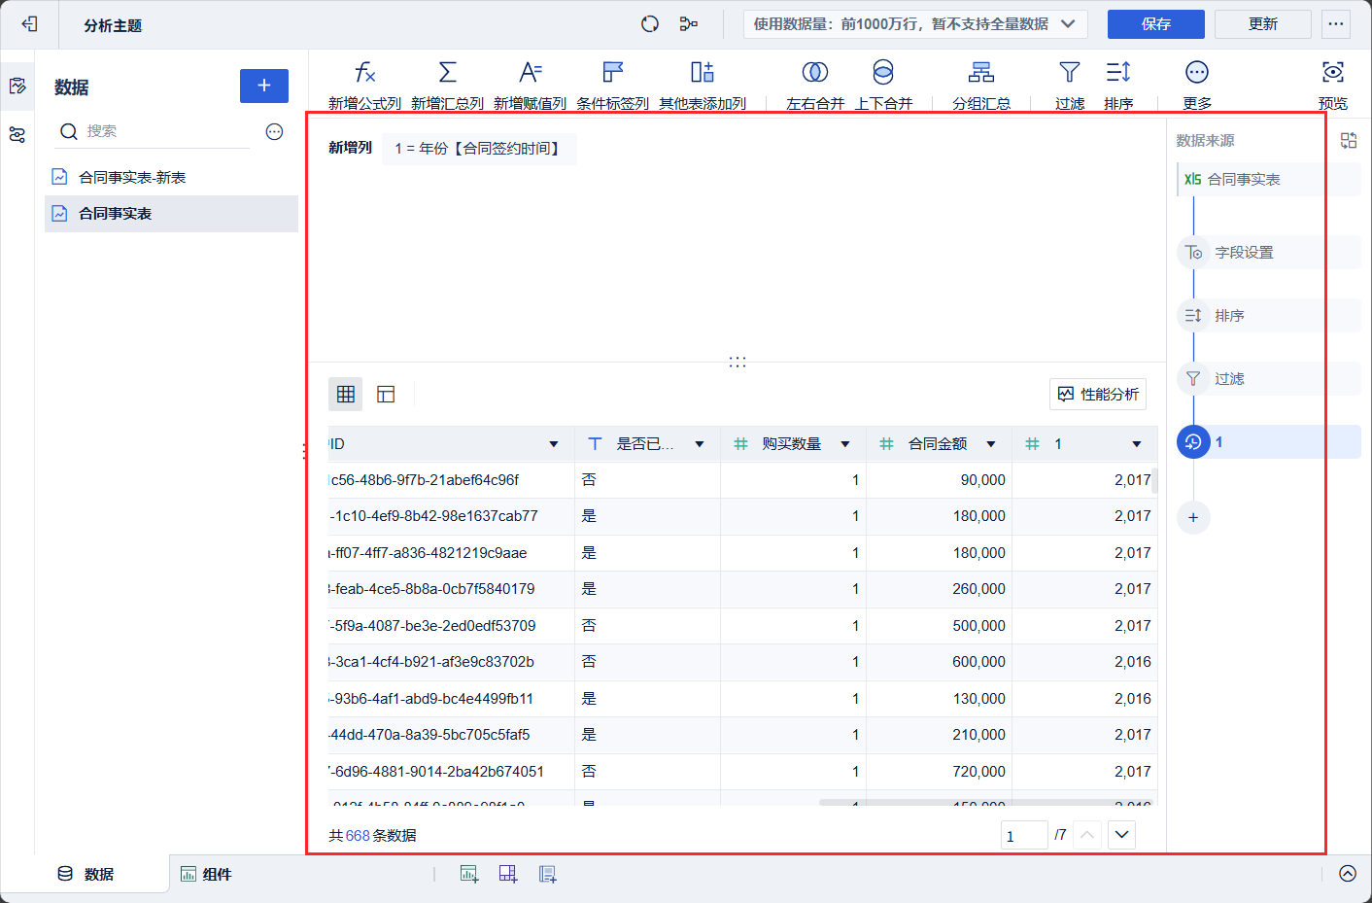Select the 排序 step in the steps panel

coord(1269,316)
